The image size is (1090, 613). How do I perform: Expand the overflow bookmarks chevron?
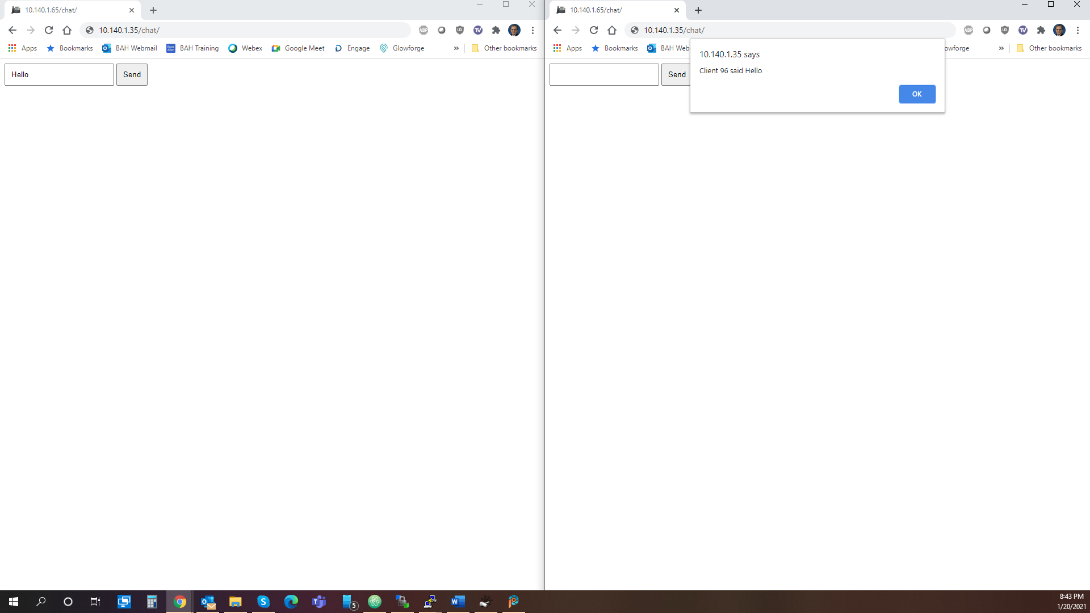click(x=456, y=48)
